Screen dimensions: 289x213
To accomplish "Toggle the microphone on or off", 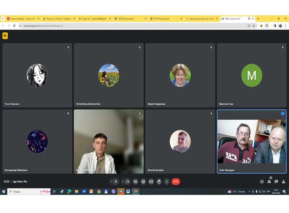I will pos(116,182).
